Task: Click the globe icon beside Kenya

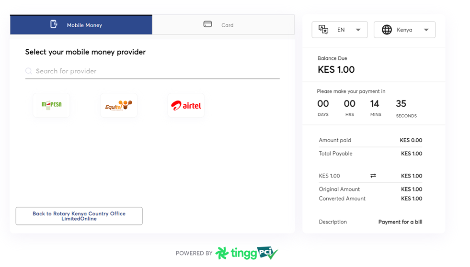Action: pos(387,30)
